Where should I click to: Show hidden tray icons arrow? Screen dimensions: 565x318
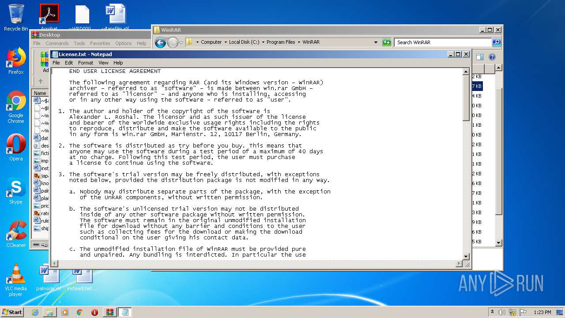492,312
